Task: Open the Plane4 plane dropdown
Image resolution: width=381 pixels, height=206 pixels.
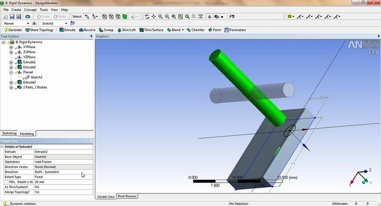Action: [28, 23]
